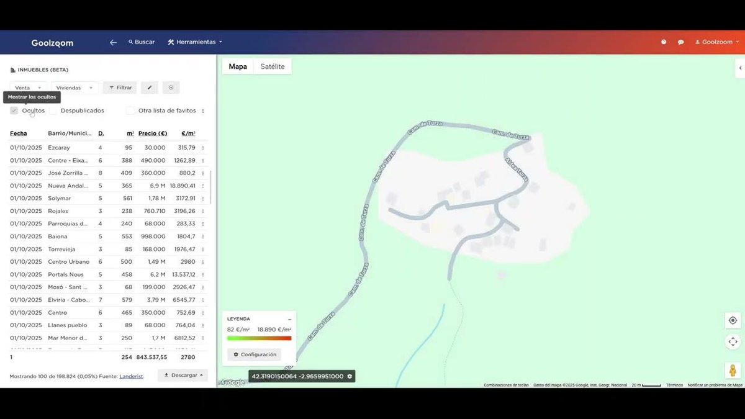Open the Venta operation dropdown
The width and height of the screenshot is (745, 419).
pyautogui.click(x=29, y=88)
